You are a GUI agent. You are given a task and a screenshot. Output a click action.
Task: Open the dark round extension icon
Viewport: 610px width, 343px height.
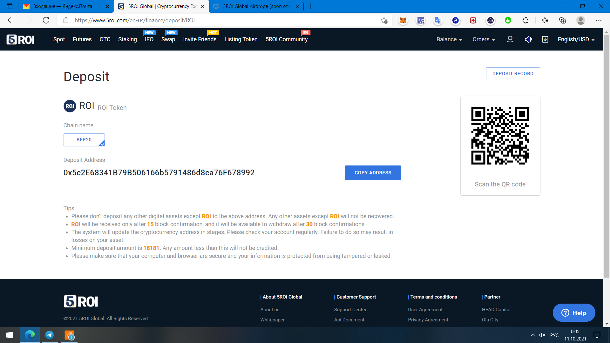[491, 20]
